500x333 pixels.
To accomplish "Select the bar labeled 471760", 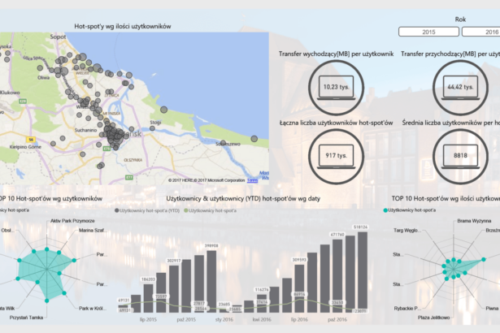I will (337, 276).
